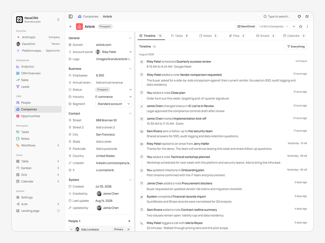
Task: Open the Landing page external link icon
Action: pos(58,211)
